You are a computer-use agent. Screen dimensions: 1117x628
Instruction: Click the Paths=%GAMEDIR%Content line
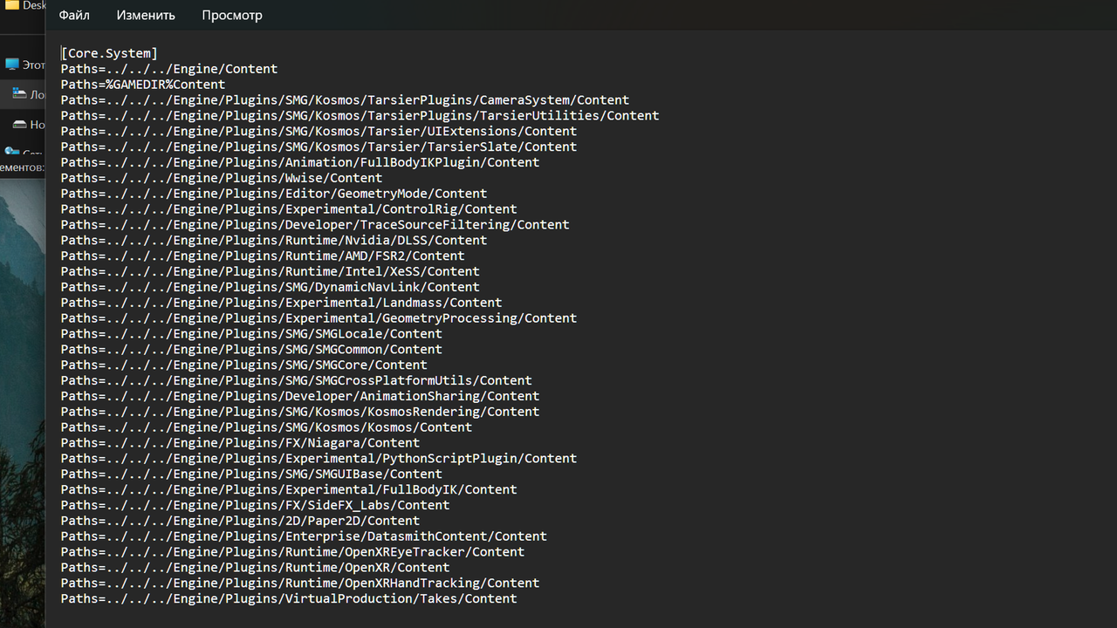click(x=143, y=85)
